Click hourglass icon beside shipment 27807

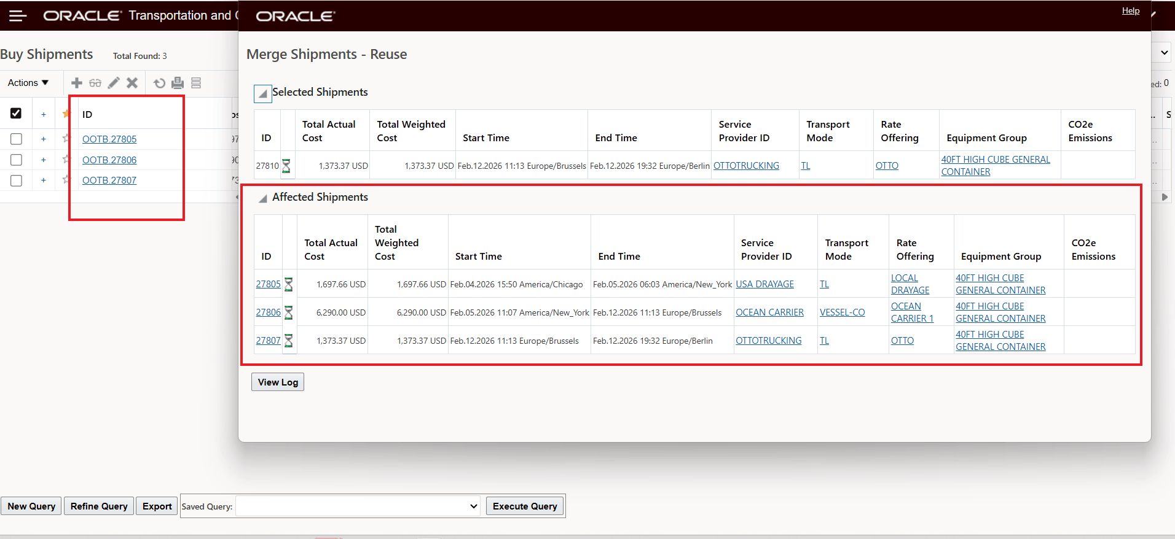coord(289,341)
